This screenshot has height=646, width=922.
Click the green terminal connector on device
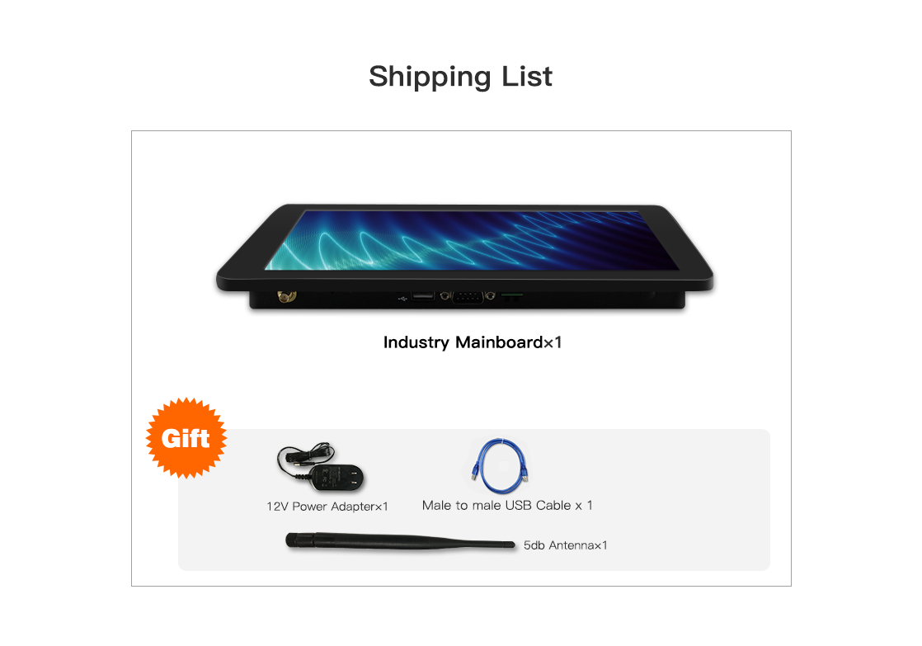(x=512, y=297)
